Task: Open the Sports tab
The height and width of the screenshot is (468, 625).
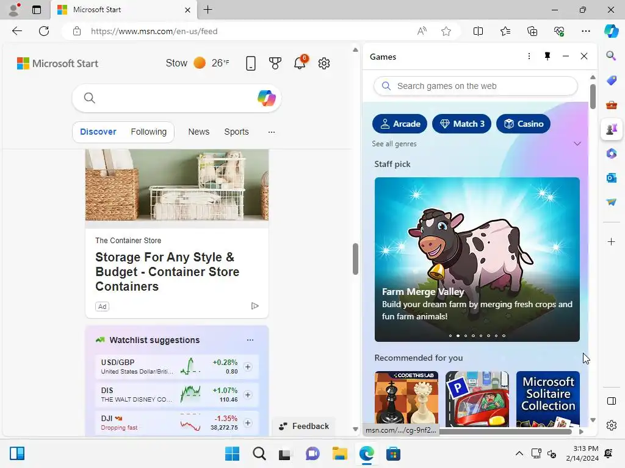Action: coord(236,132)
